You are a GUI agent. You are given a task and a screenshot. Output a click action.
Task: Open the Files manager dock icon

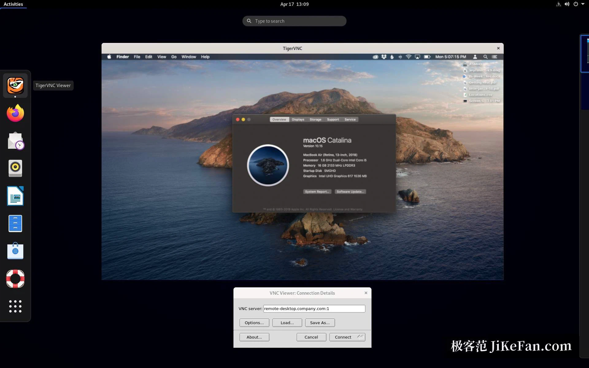tap(15, 224)
